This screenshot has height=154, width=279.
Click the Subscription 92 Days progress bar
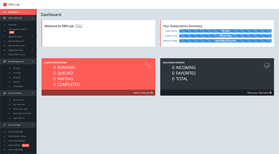(225, 31)
